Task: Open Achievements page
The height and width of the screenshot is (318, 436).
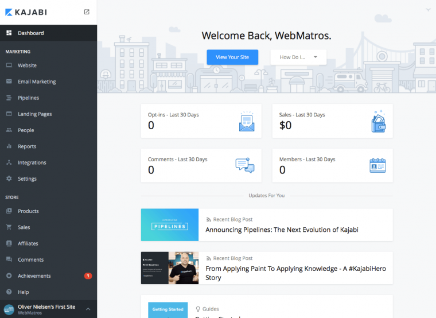Action: (x=48, y=276)
